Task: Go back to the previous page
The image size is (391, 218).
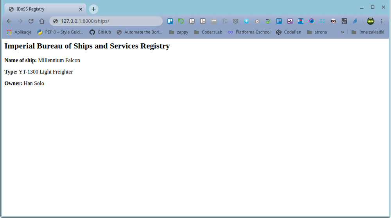Action: point(9,21)
